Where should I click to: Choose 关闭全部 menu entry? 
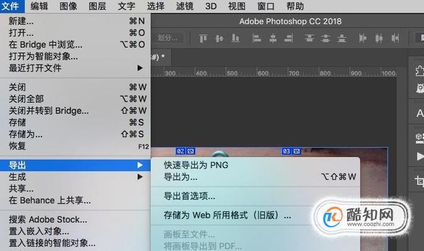[x=75, y=99]
